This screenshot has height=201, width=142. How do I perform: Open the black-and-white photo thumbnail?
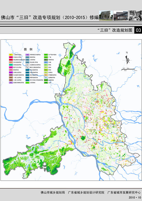tap(135, 16)
